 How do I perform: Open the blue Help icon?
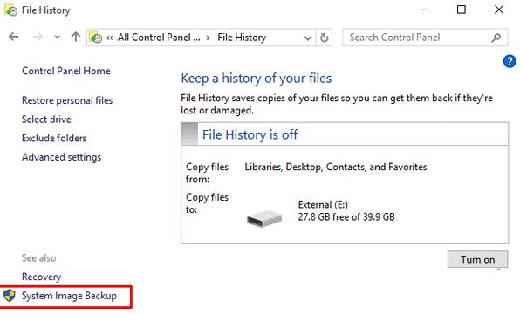pyautogui.click(x=510, y=61)
